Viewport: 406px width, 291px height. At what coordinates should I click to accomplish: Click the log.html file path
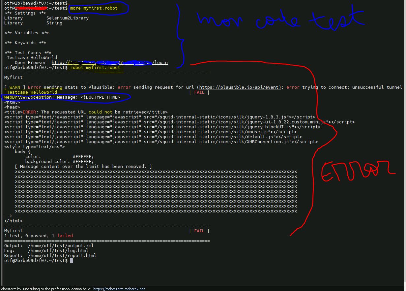(58, 251)
